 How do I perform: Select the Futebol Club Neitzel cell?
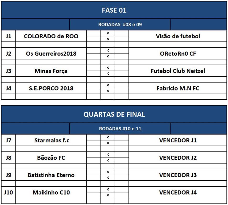click(178, 71)
